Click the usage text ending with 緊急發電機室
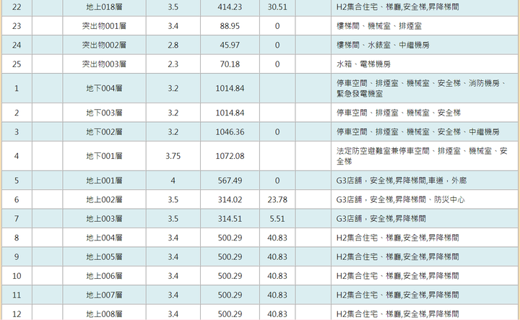This screenshot has height=320, width=520. click(x=422, y=89)
